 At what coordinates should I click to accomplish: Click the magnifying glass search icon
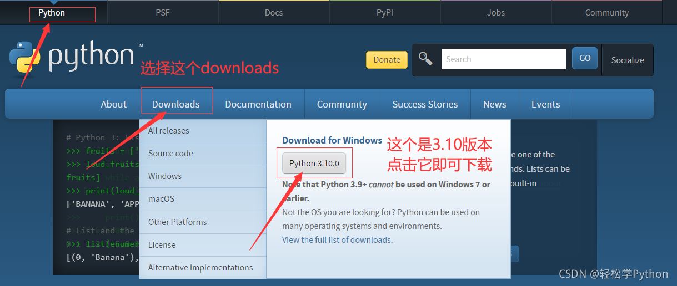[x=425, y=59]
